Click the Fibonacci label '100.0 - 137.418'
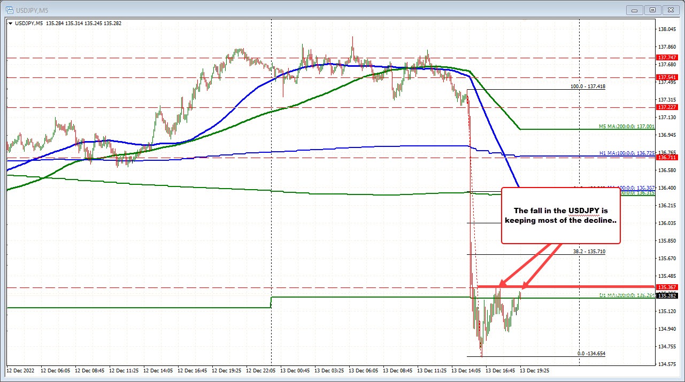Screen dimensions: 685x382 (x=587, y=86)
